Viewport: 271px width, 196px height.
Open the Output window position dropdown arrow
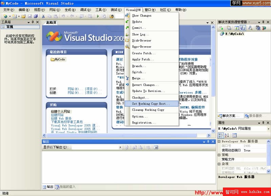[x=204, y=142]
